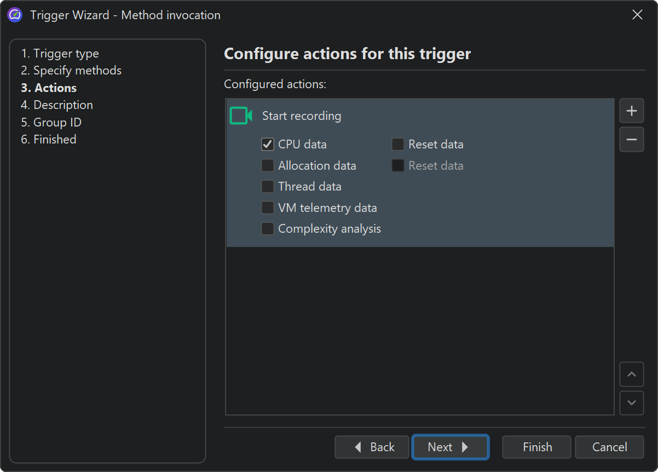
Task: Click the move action down arrow
Action: click(x=631, y=402)
